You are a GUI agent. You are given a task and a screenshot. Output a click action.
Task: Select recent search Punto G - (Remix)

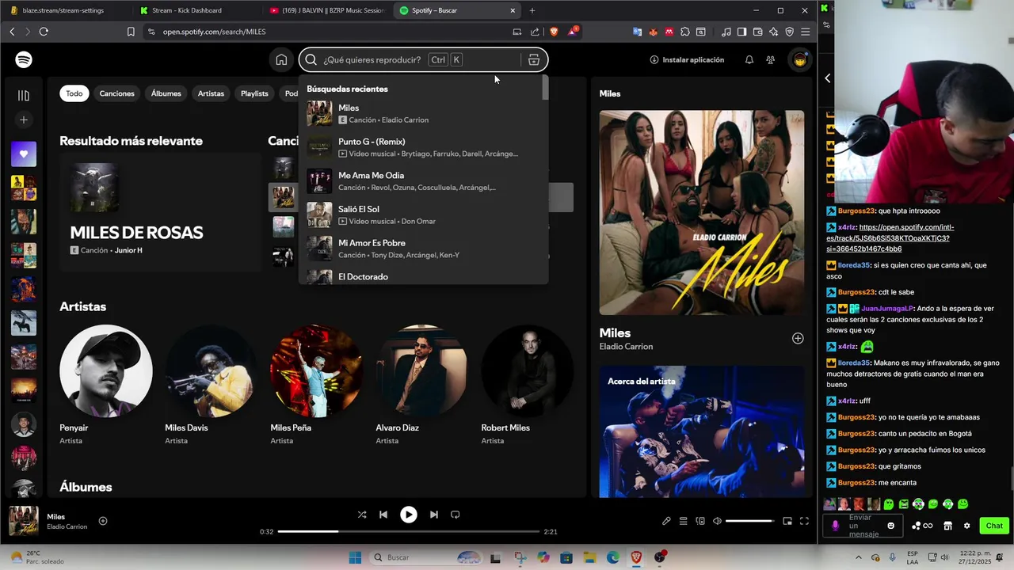[x=423, y=147]
